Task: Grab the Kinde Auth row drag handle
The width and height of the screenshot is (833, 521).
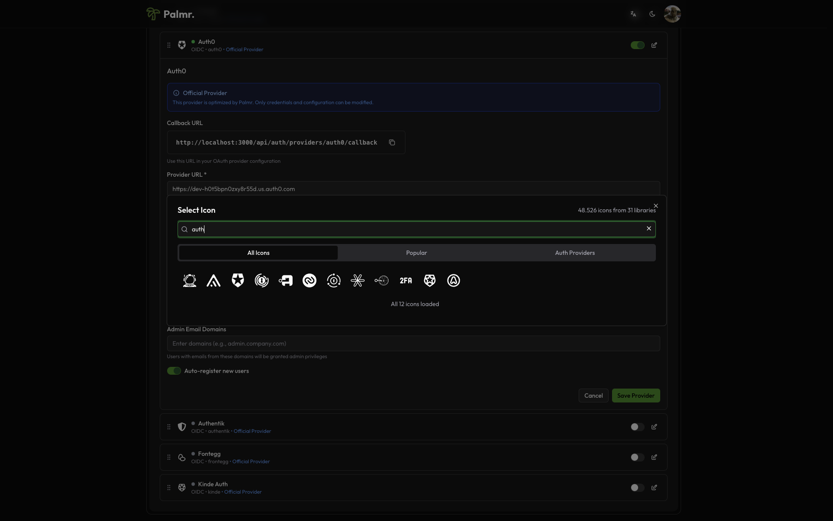Action: tap(169, 488)
